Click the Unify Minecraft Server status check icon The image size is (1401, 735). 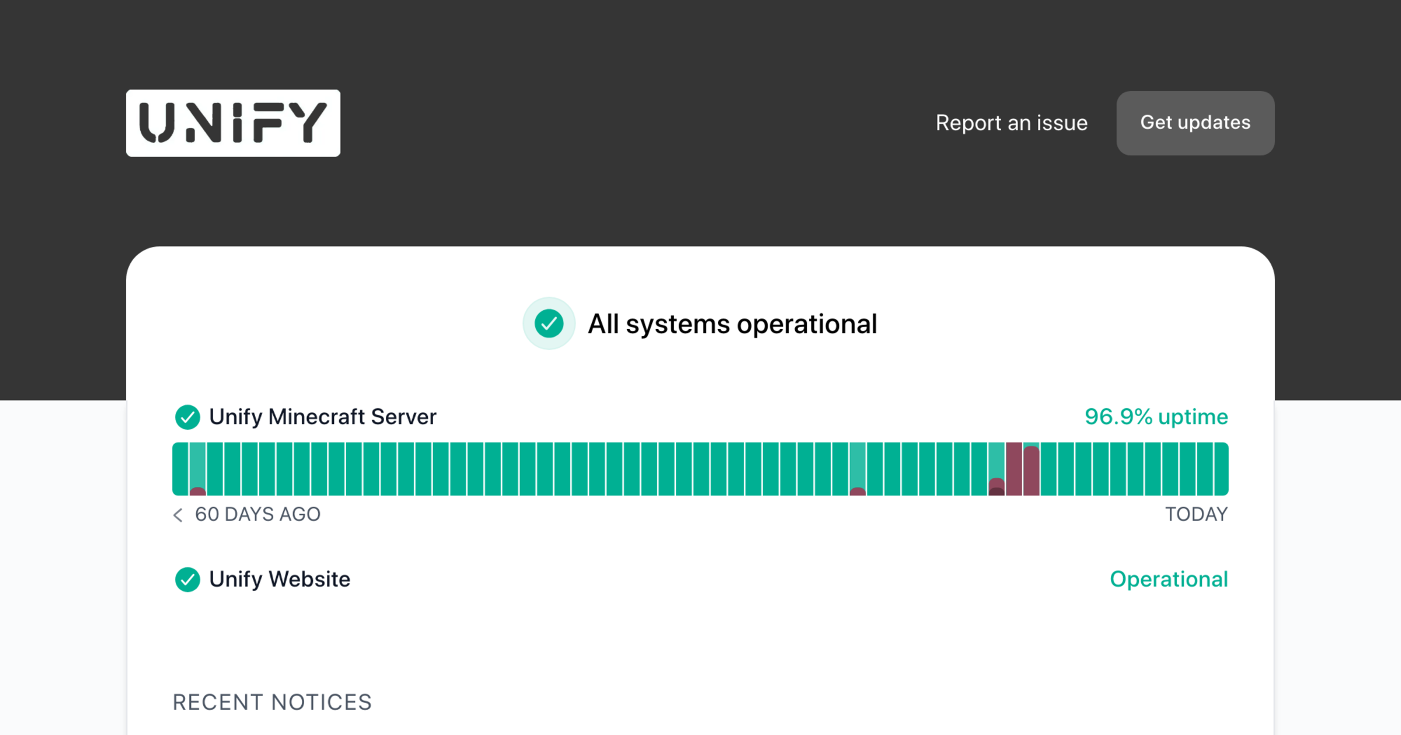tap(187, 417)
